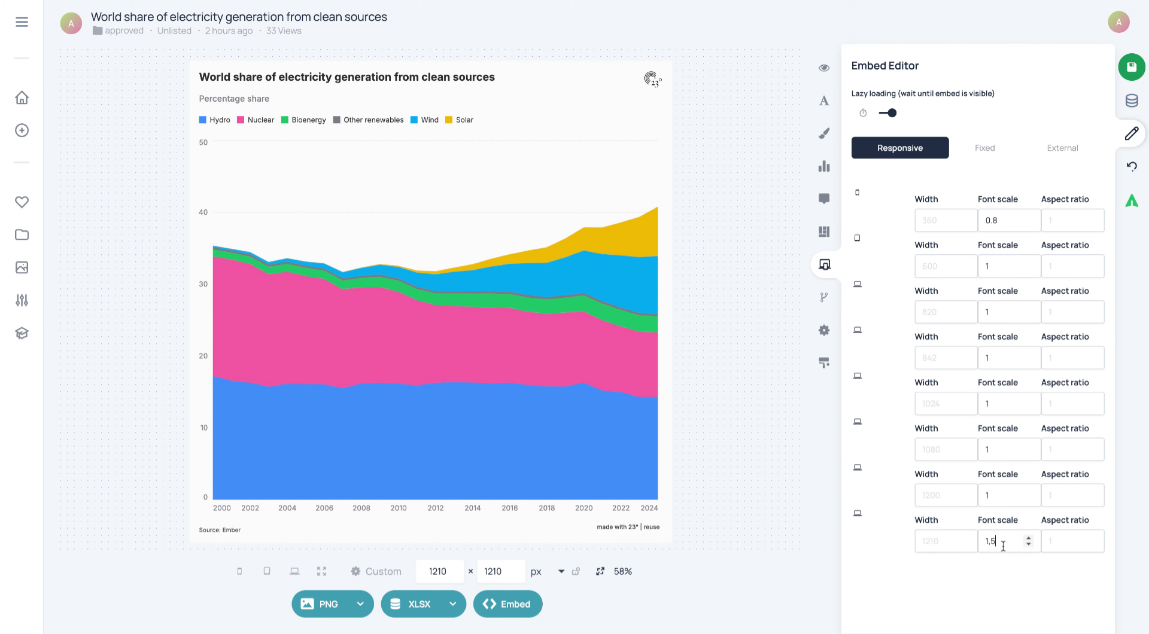
Task: Click the 23° logo on chart
Action: click(x=652, y=79)
